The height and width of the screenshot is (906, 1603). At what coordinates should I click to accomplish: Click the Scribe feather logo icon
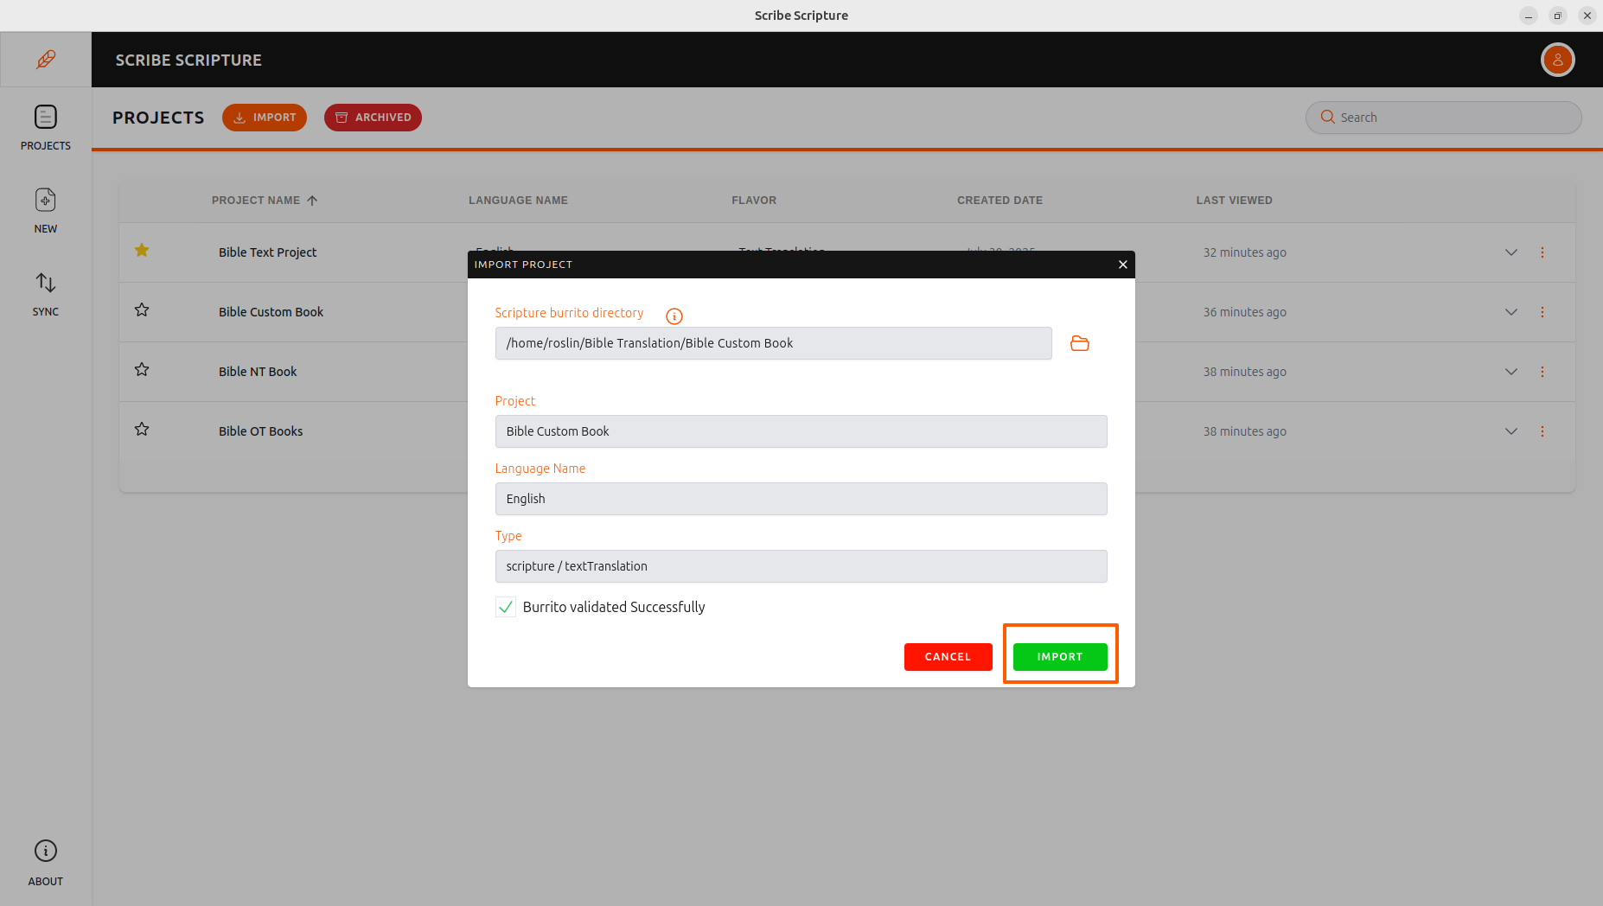pyautogui.click(x=46, y=60)
